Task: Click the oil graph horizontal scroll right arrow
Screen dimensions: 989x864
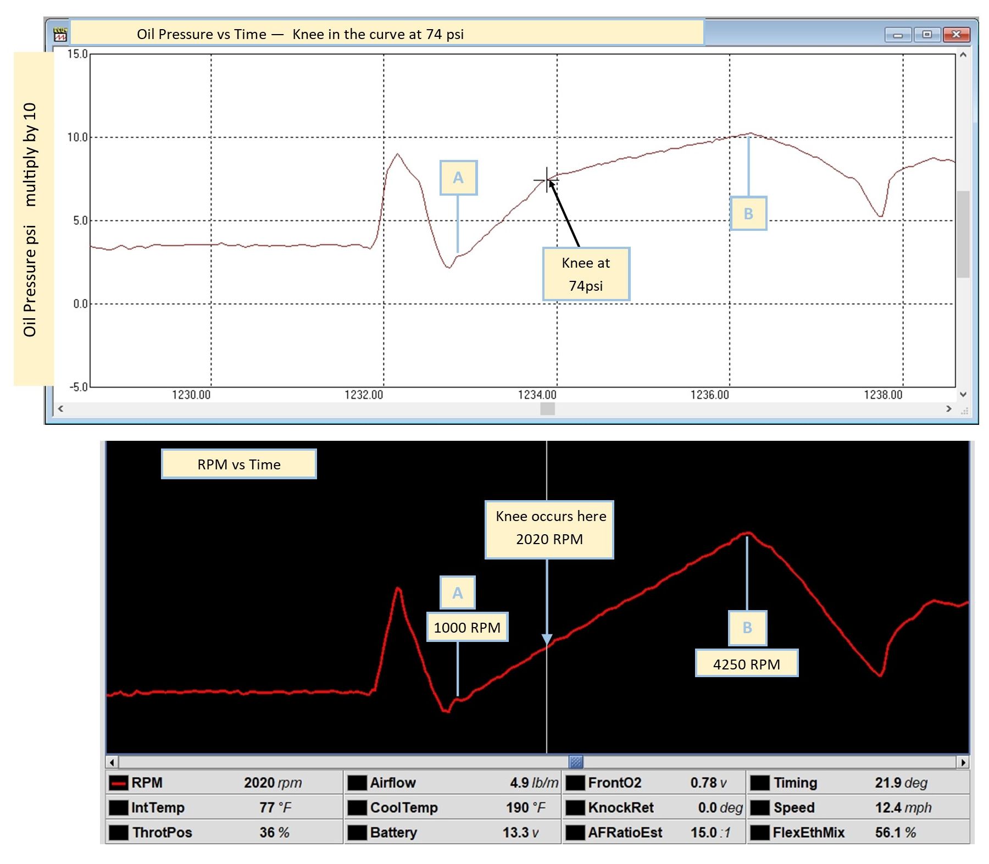Action: (948, 408)
